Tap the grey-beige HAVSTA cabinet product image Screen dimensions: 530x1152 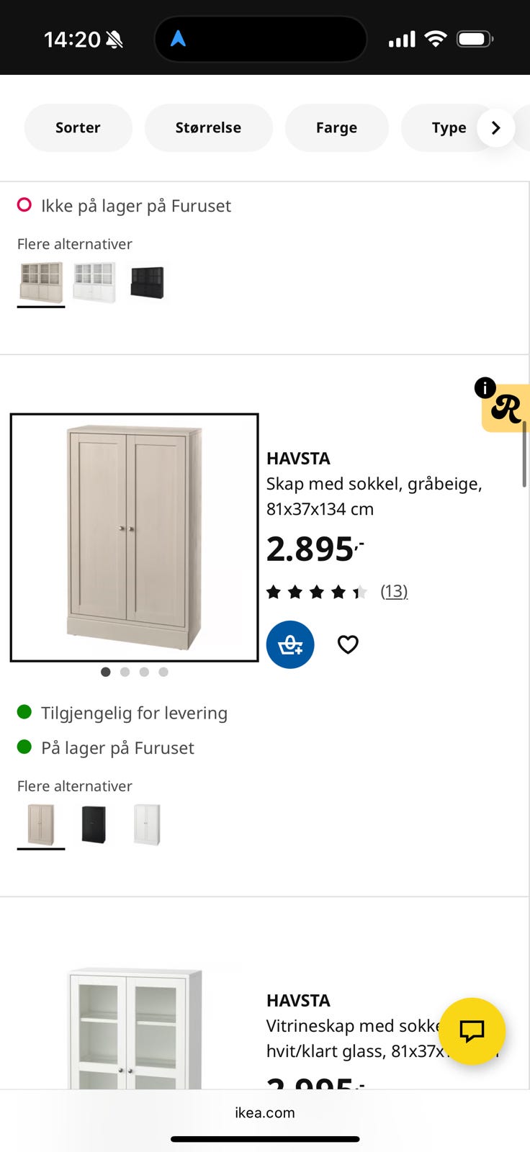(134, 537)
